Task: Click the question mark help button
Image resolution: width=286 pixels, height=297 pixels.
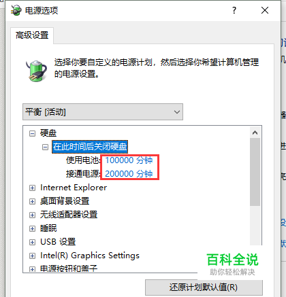Action: tap(234, 10)
